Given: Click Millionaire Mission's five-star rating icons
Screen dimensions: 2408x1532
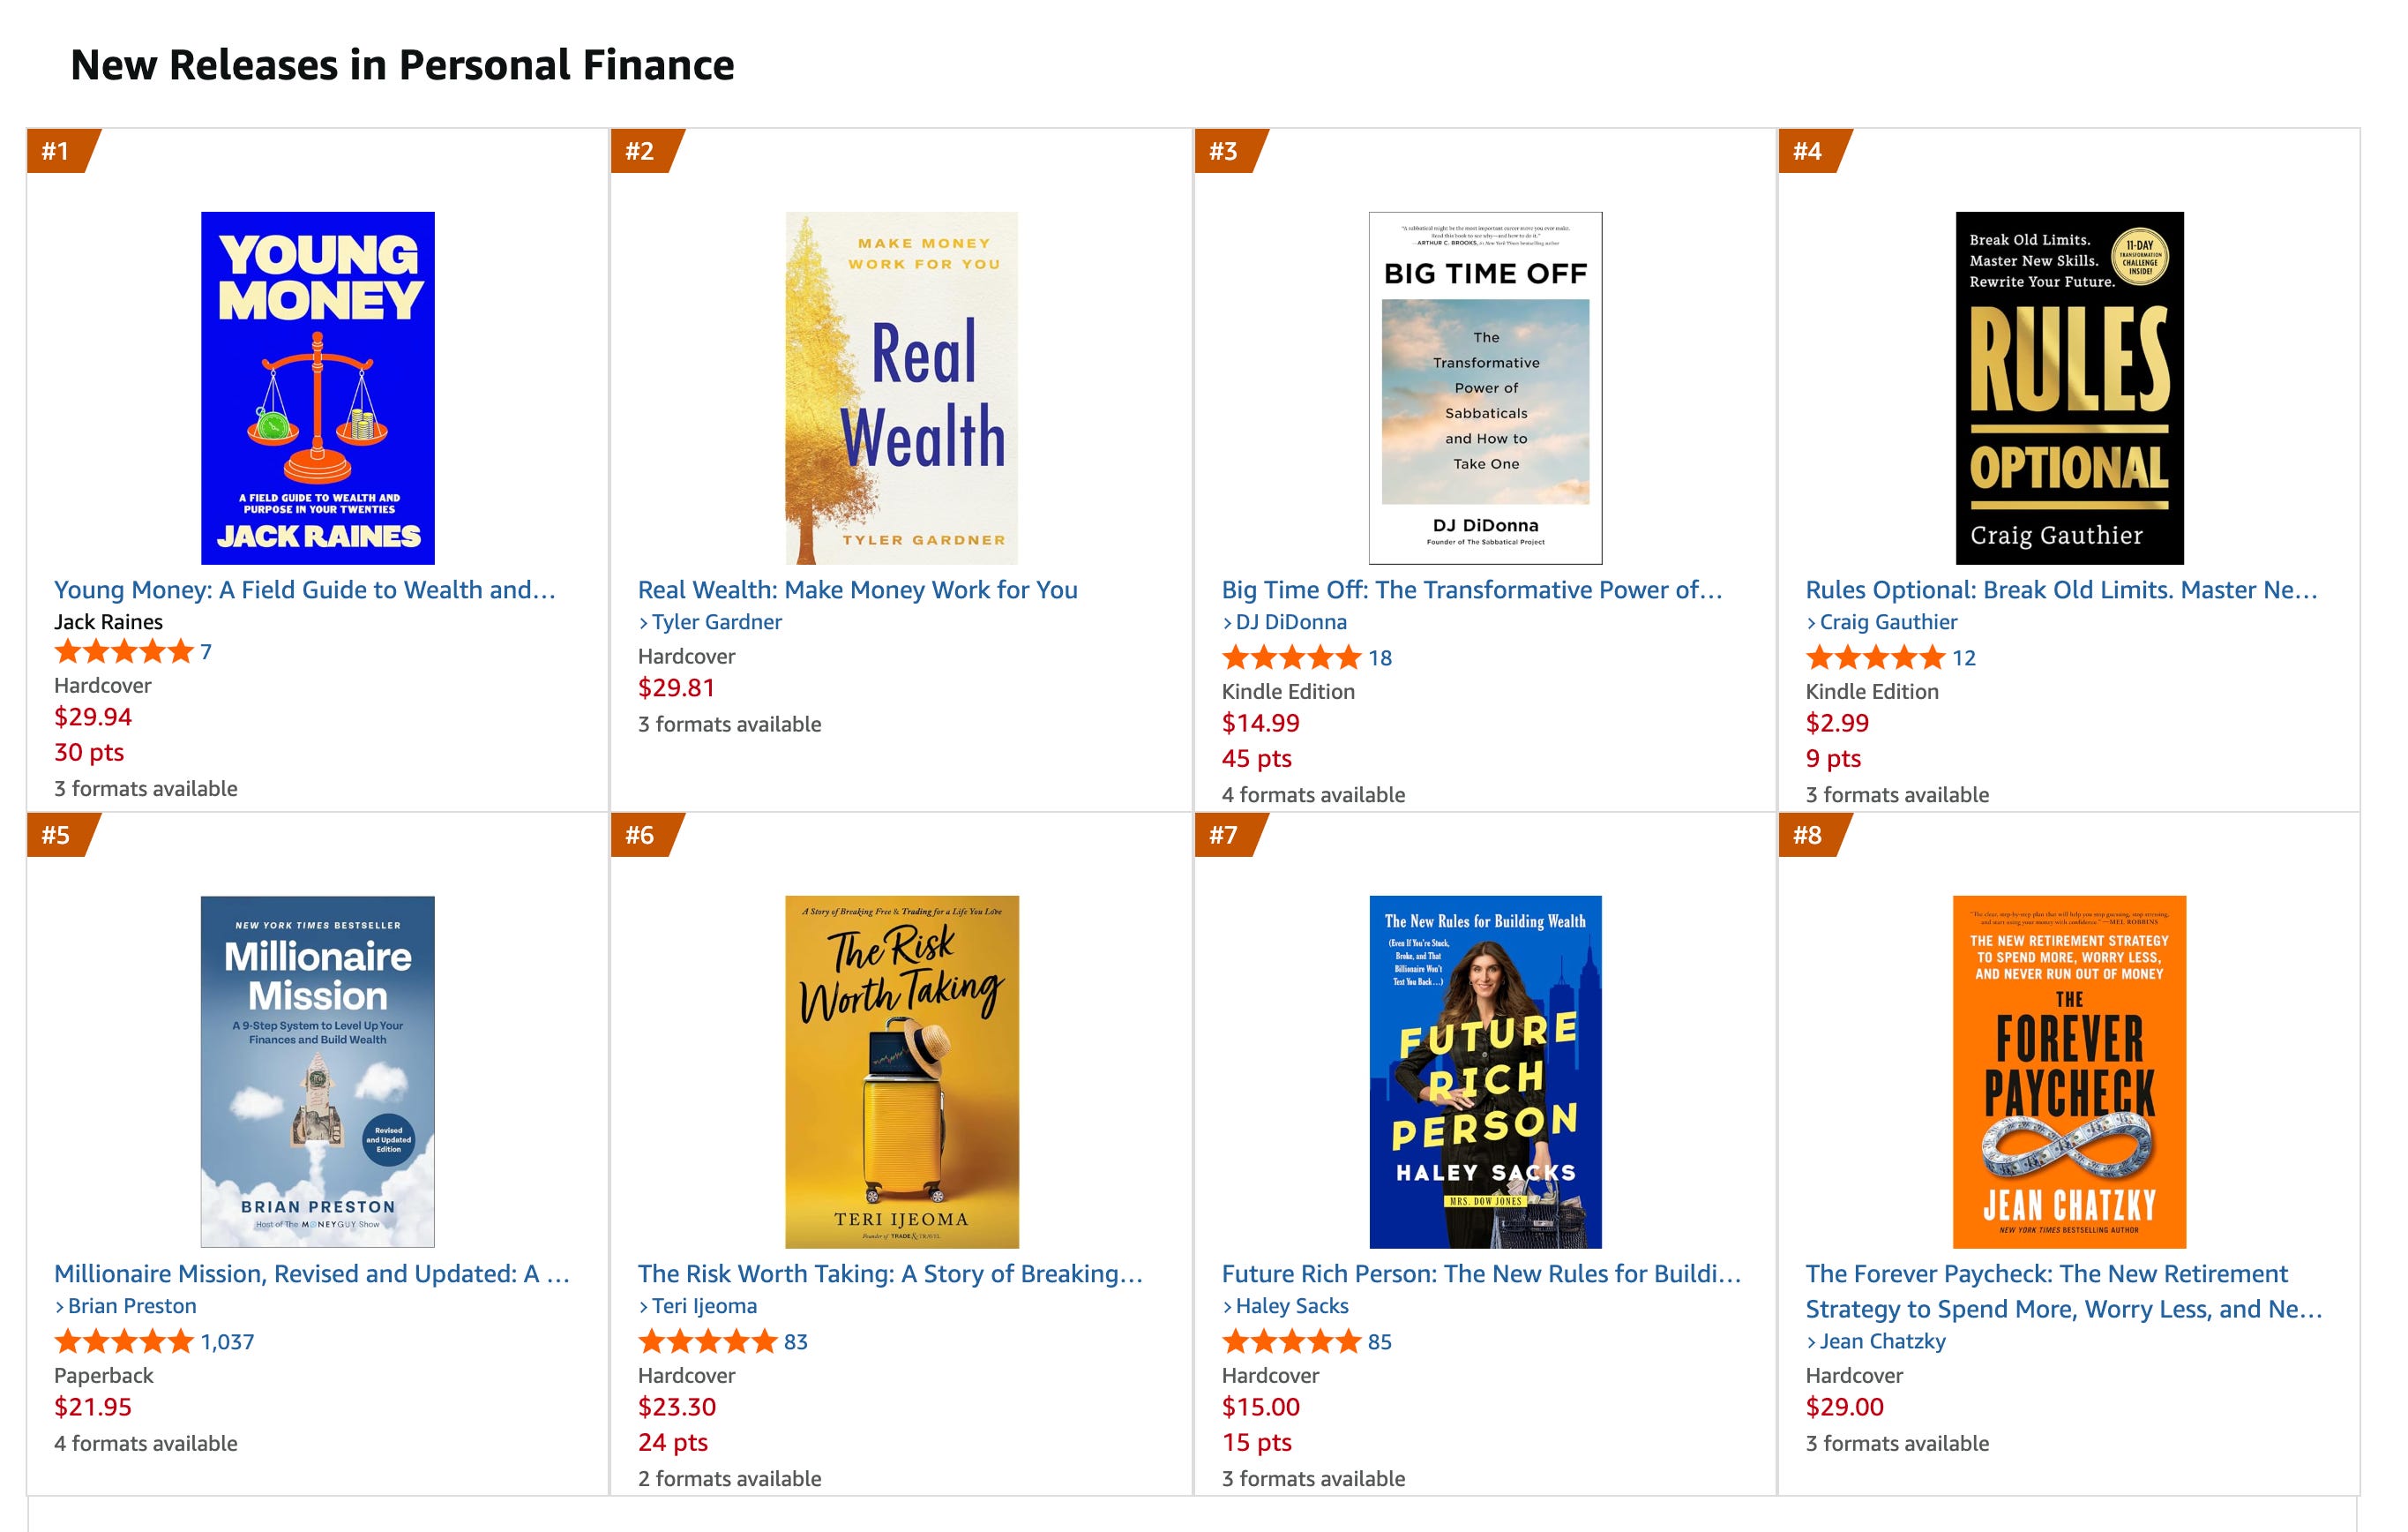Looking at the screenshot, I should [123, 1342].
